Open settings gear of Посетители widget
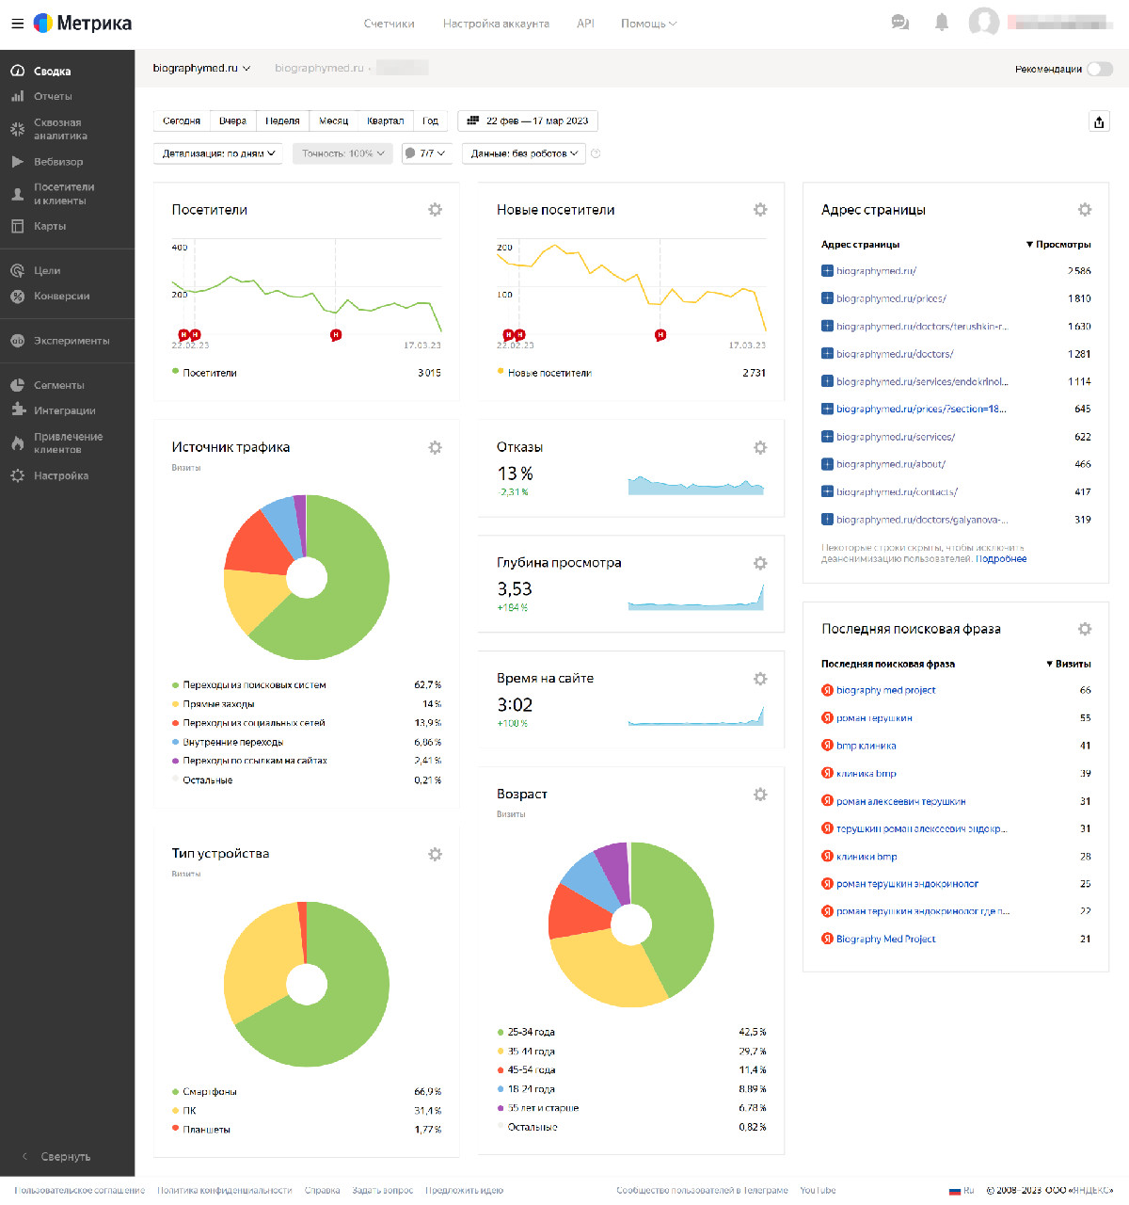1129x1205 pixels. pos(435,210)
